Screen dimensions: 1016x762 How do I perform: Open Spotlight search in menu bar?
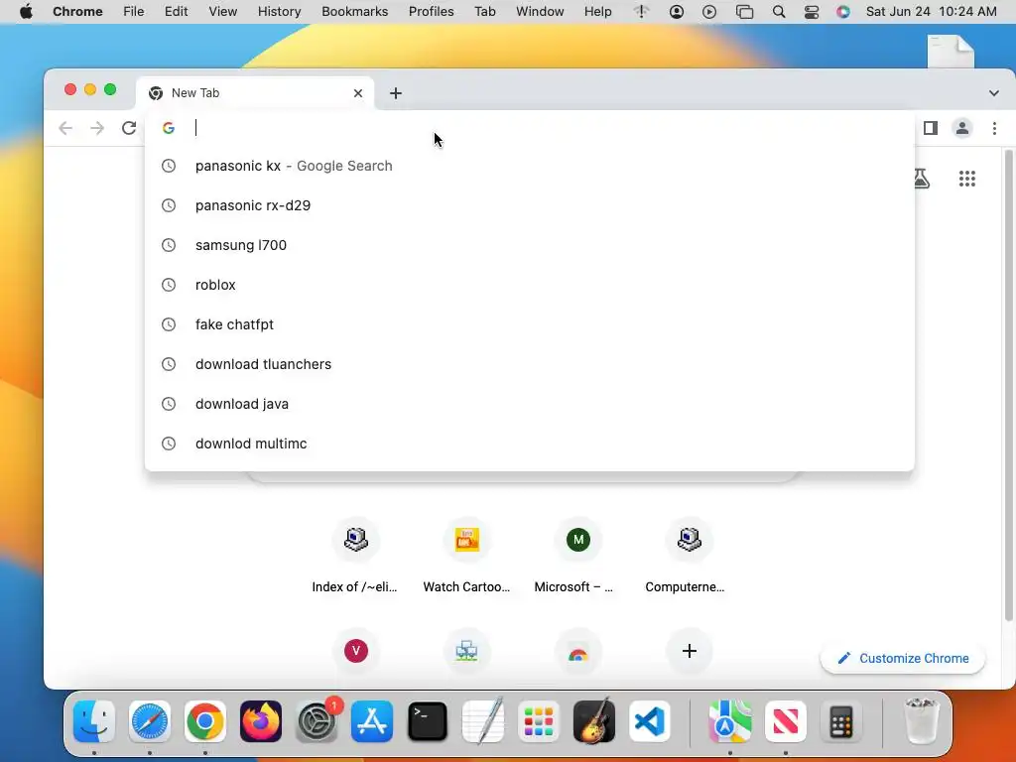coord(779,12)
